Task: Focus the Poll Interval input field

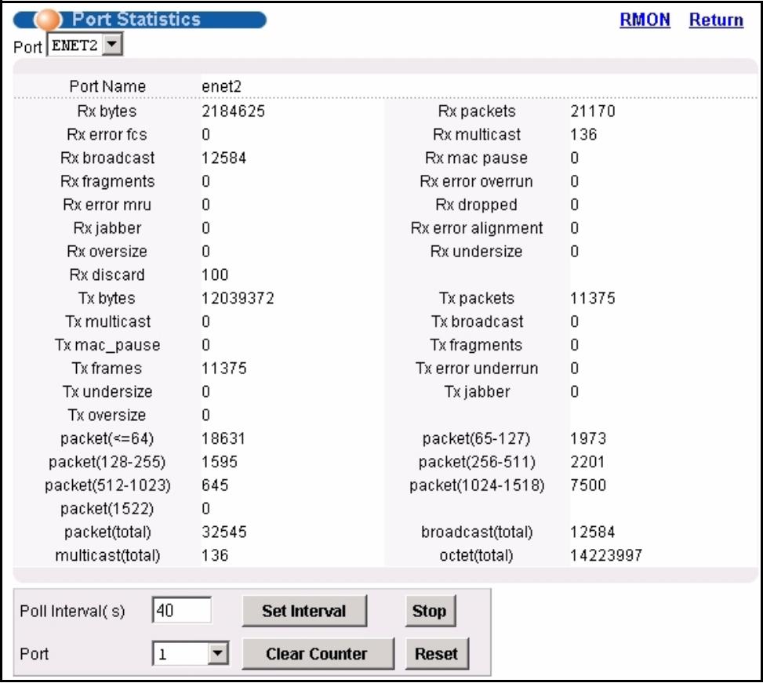Action: tap(181, 610)
